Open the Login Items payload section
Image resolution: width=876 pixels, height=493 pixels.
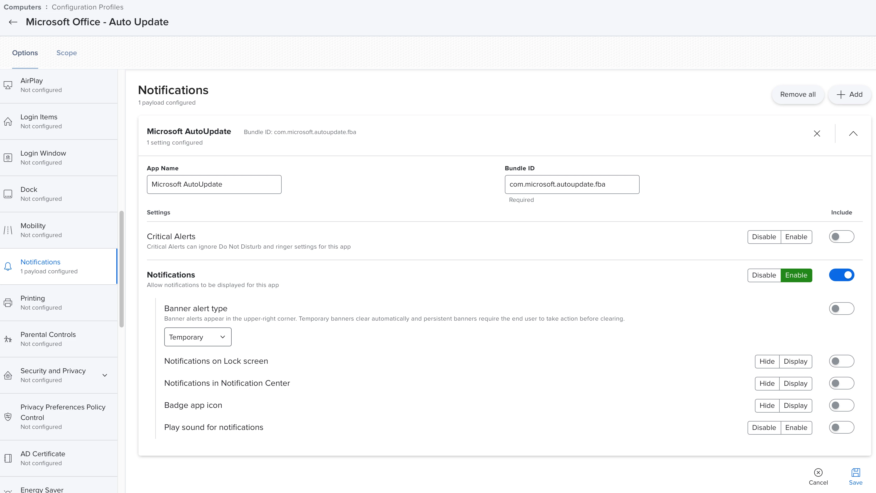point(59,122)
